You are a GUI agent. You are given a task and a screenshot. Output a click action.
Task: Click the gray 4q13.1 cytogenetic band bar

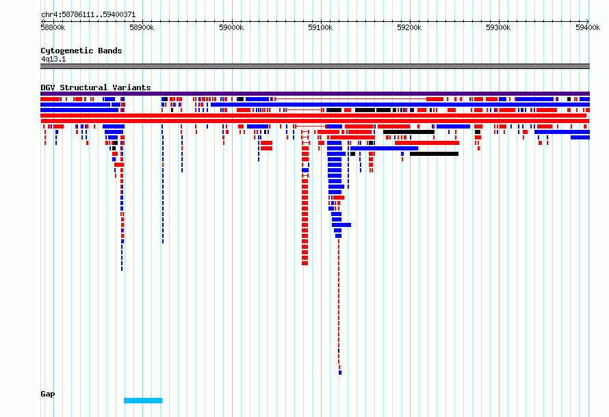(x=315, y=66)
